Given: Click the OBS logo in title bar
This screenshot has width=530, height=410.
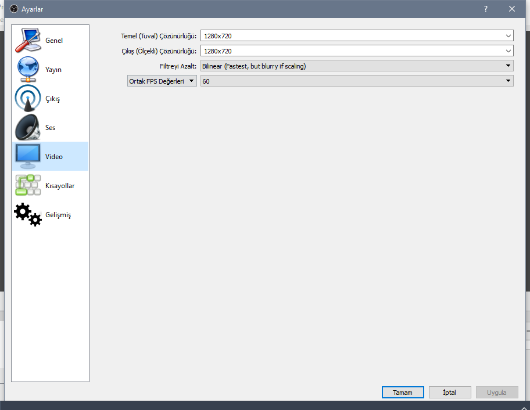Looking at the screenshot, I should (x=14, y=9).
